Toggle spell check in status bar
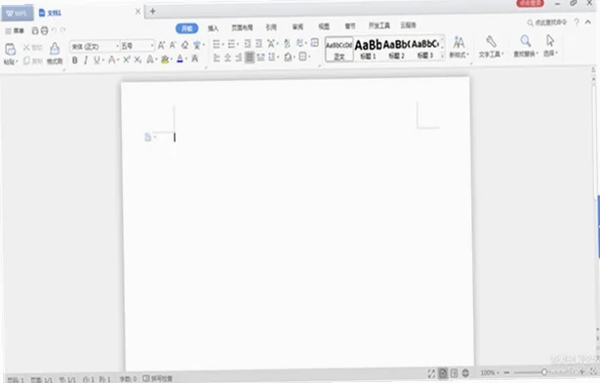 pyautogui.click(x=158, y=378)
